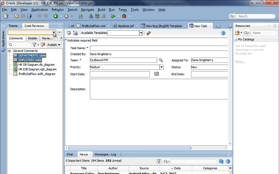This screenshot has width=279, height=174.
Task: Click the Rebuild icon with double arrows
Action: point(97,16)
